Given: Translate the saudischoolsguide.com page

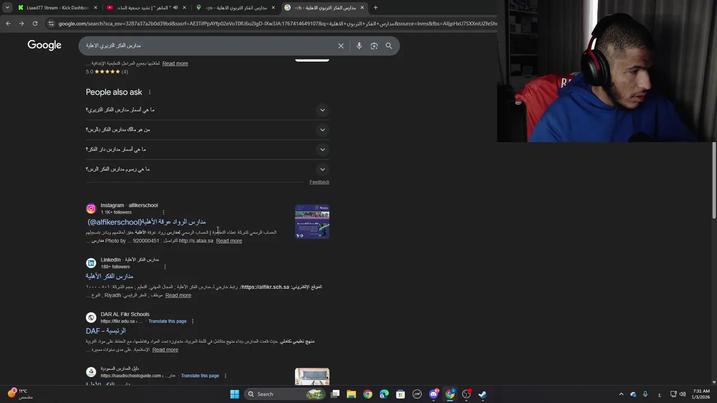Looking at the screenshot, I should pos(200,376).
